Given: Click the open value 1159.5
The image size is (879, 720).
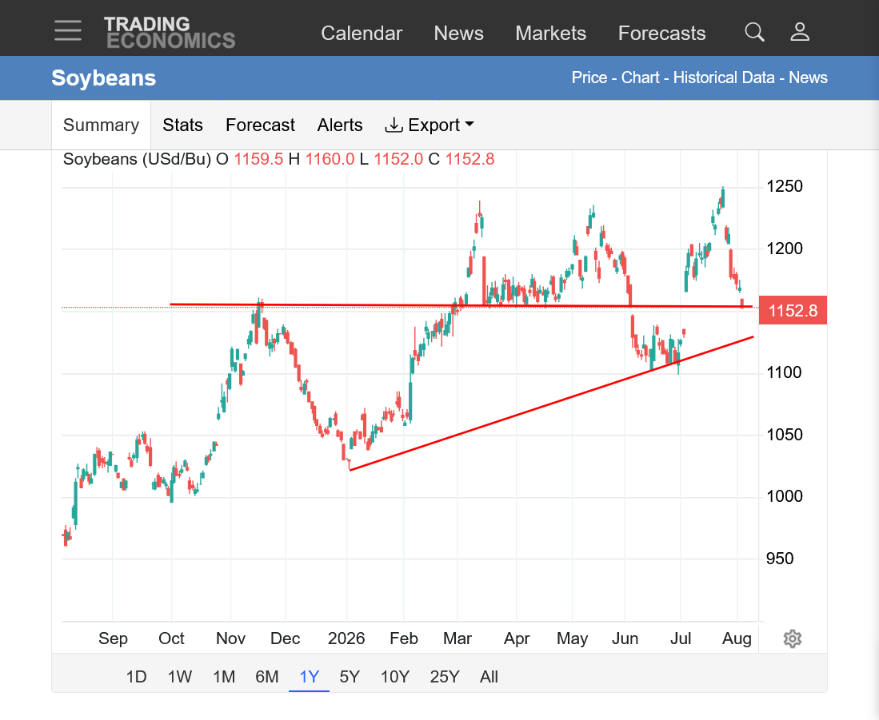Looking at the screenshot, I should click(258, 159).
